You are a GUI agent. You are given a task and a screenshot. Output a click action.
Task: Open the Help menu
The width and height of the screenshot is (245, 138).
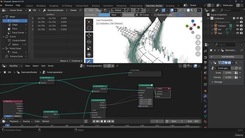[x=18, y=5]
